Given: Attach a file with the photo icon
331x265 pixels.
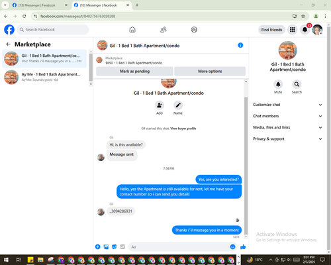Looking at the screenshot, I should [106, 246].
